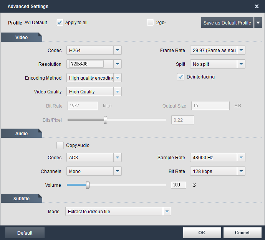Image resolution: width=265 pixels, height=240 pixels.
Task: Enable the Copy Audio checkbox
Action: tap(60, 145)
